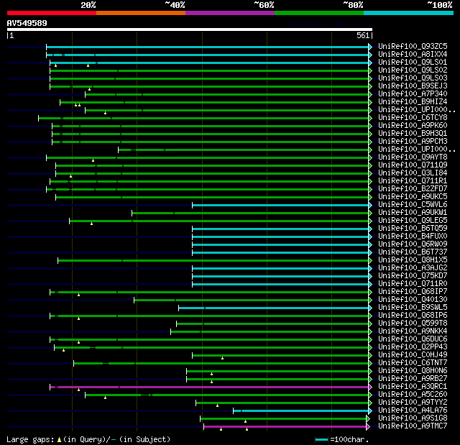460x445 pixels.
Task: Click the UniRef100_B4FUX0 text
Action: tap(413, 237)
